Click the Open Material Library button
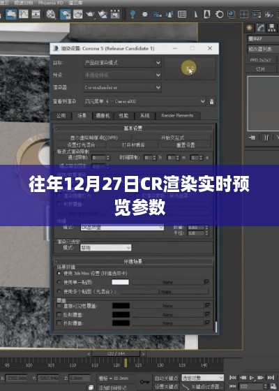The image size is (279, 391). click(133, 145)
